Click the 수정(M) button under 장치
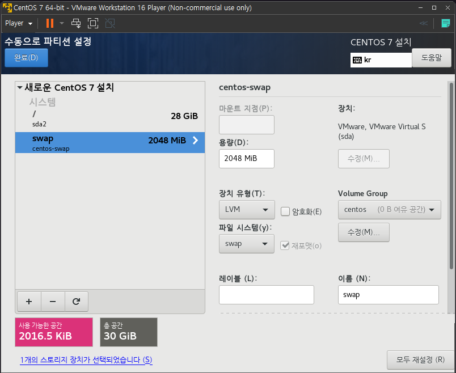Viewport: 456px width, 373px height. [x=364, y=159]
